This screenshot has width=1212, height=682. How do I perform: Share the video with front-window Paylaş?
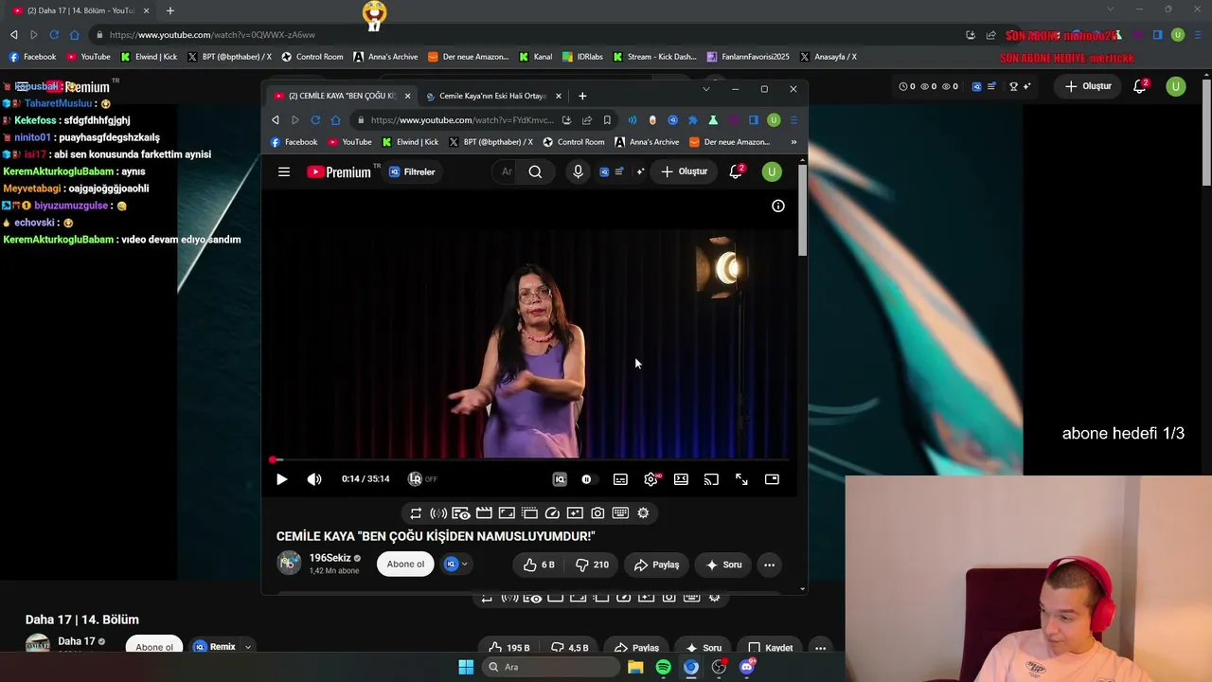pyautogui.click(x=656, y=565)
